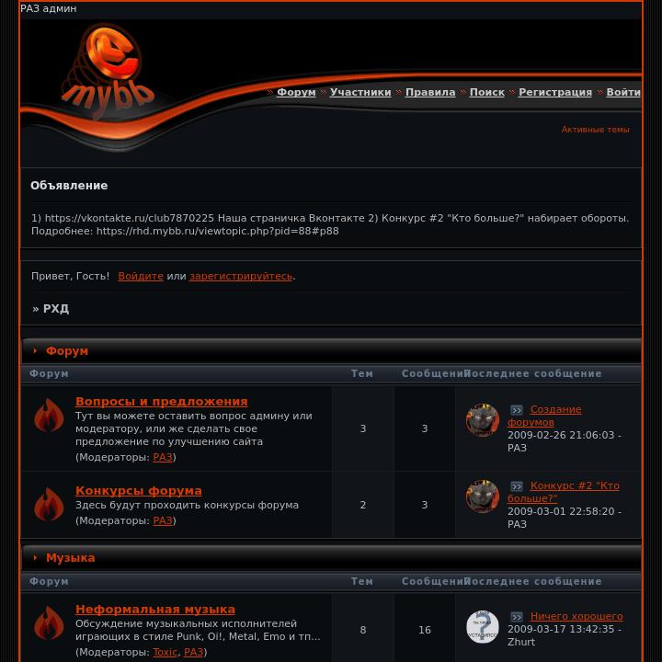Open Поиск in the navigation menu
This screenshot has height=662, width=662.
pyautogui.click(x=486, y=92)
